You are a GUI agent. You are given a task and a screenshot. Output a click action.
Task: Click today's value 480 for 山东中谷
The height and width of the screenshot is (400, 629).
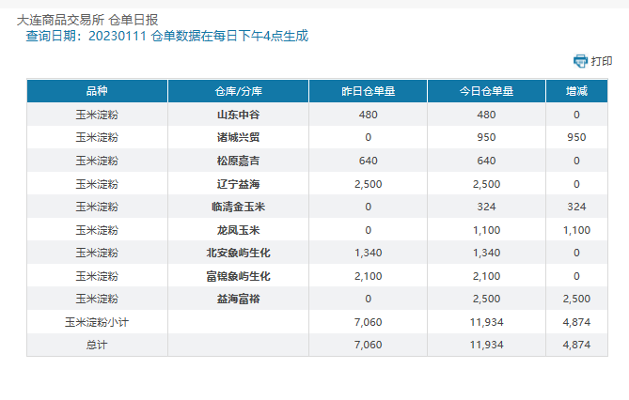[x=486, y=115]
